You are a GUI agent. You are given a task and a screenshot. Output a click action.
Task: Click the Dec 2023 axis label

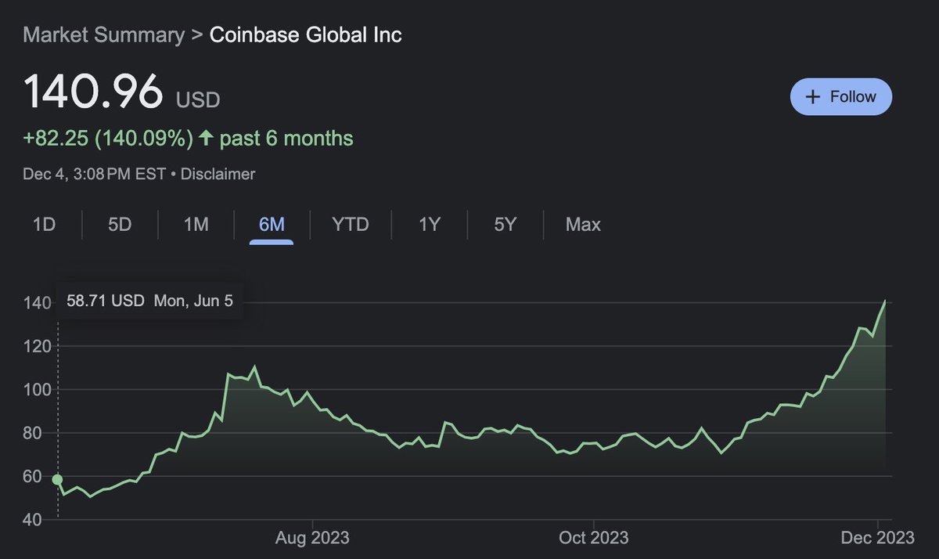tap(877, 538)
